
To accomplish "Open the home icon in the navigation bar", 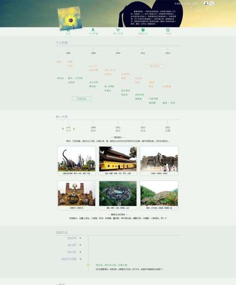I will pos(68,30).
